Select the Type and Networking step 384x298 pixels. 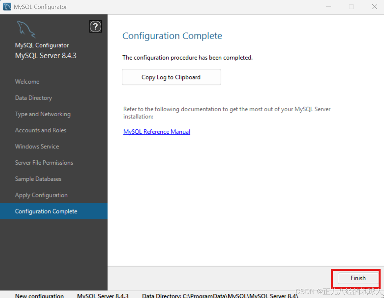tap(43, 114)
